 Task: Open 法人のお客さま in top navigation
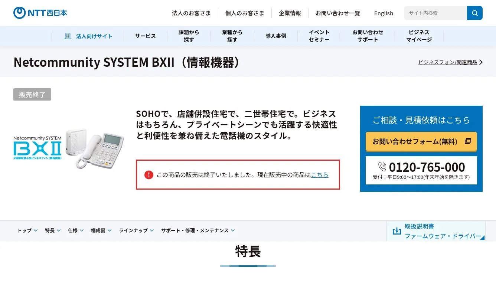point(191,13)
